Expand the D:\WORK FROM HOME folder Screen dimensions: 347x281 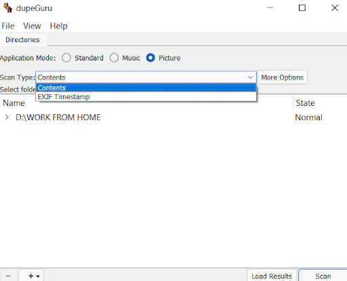[x=7, y=117]
